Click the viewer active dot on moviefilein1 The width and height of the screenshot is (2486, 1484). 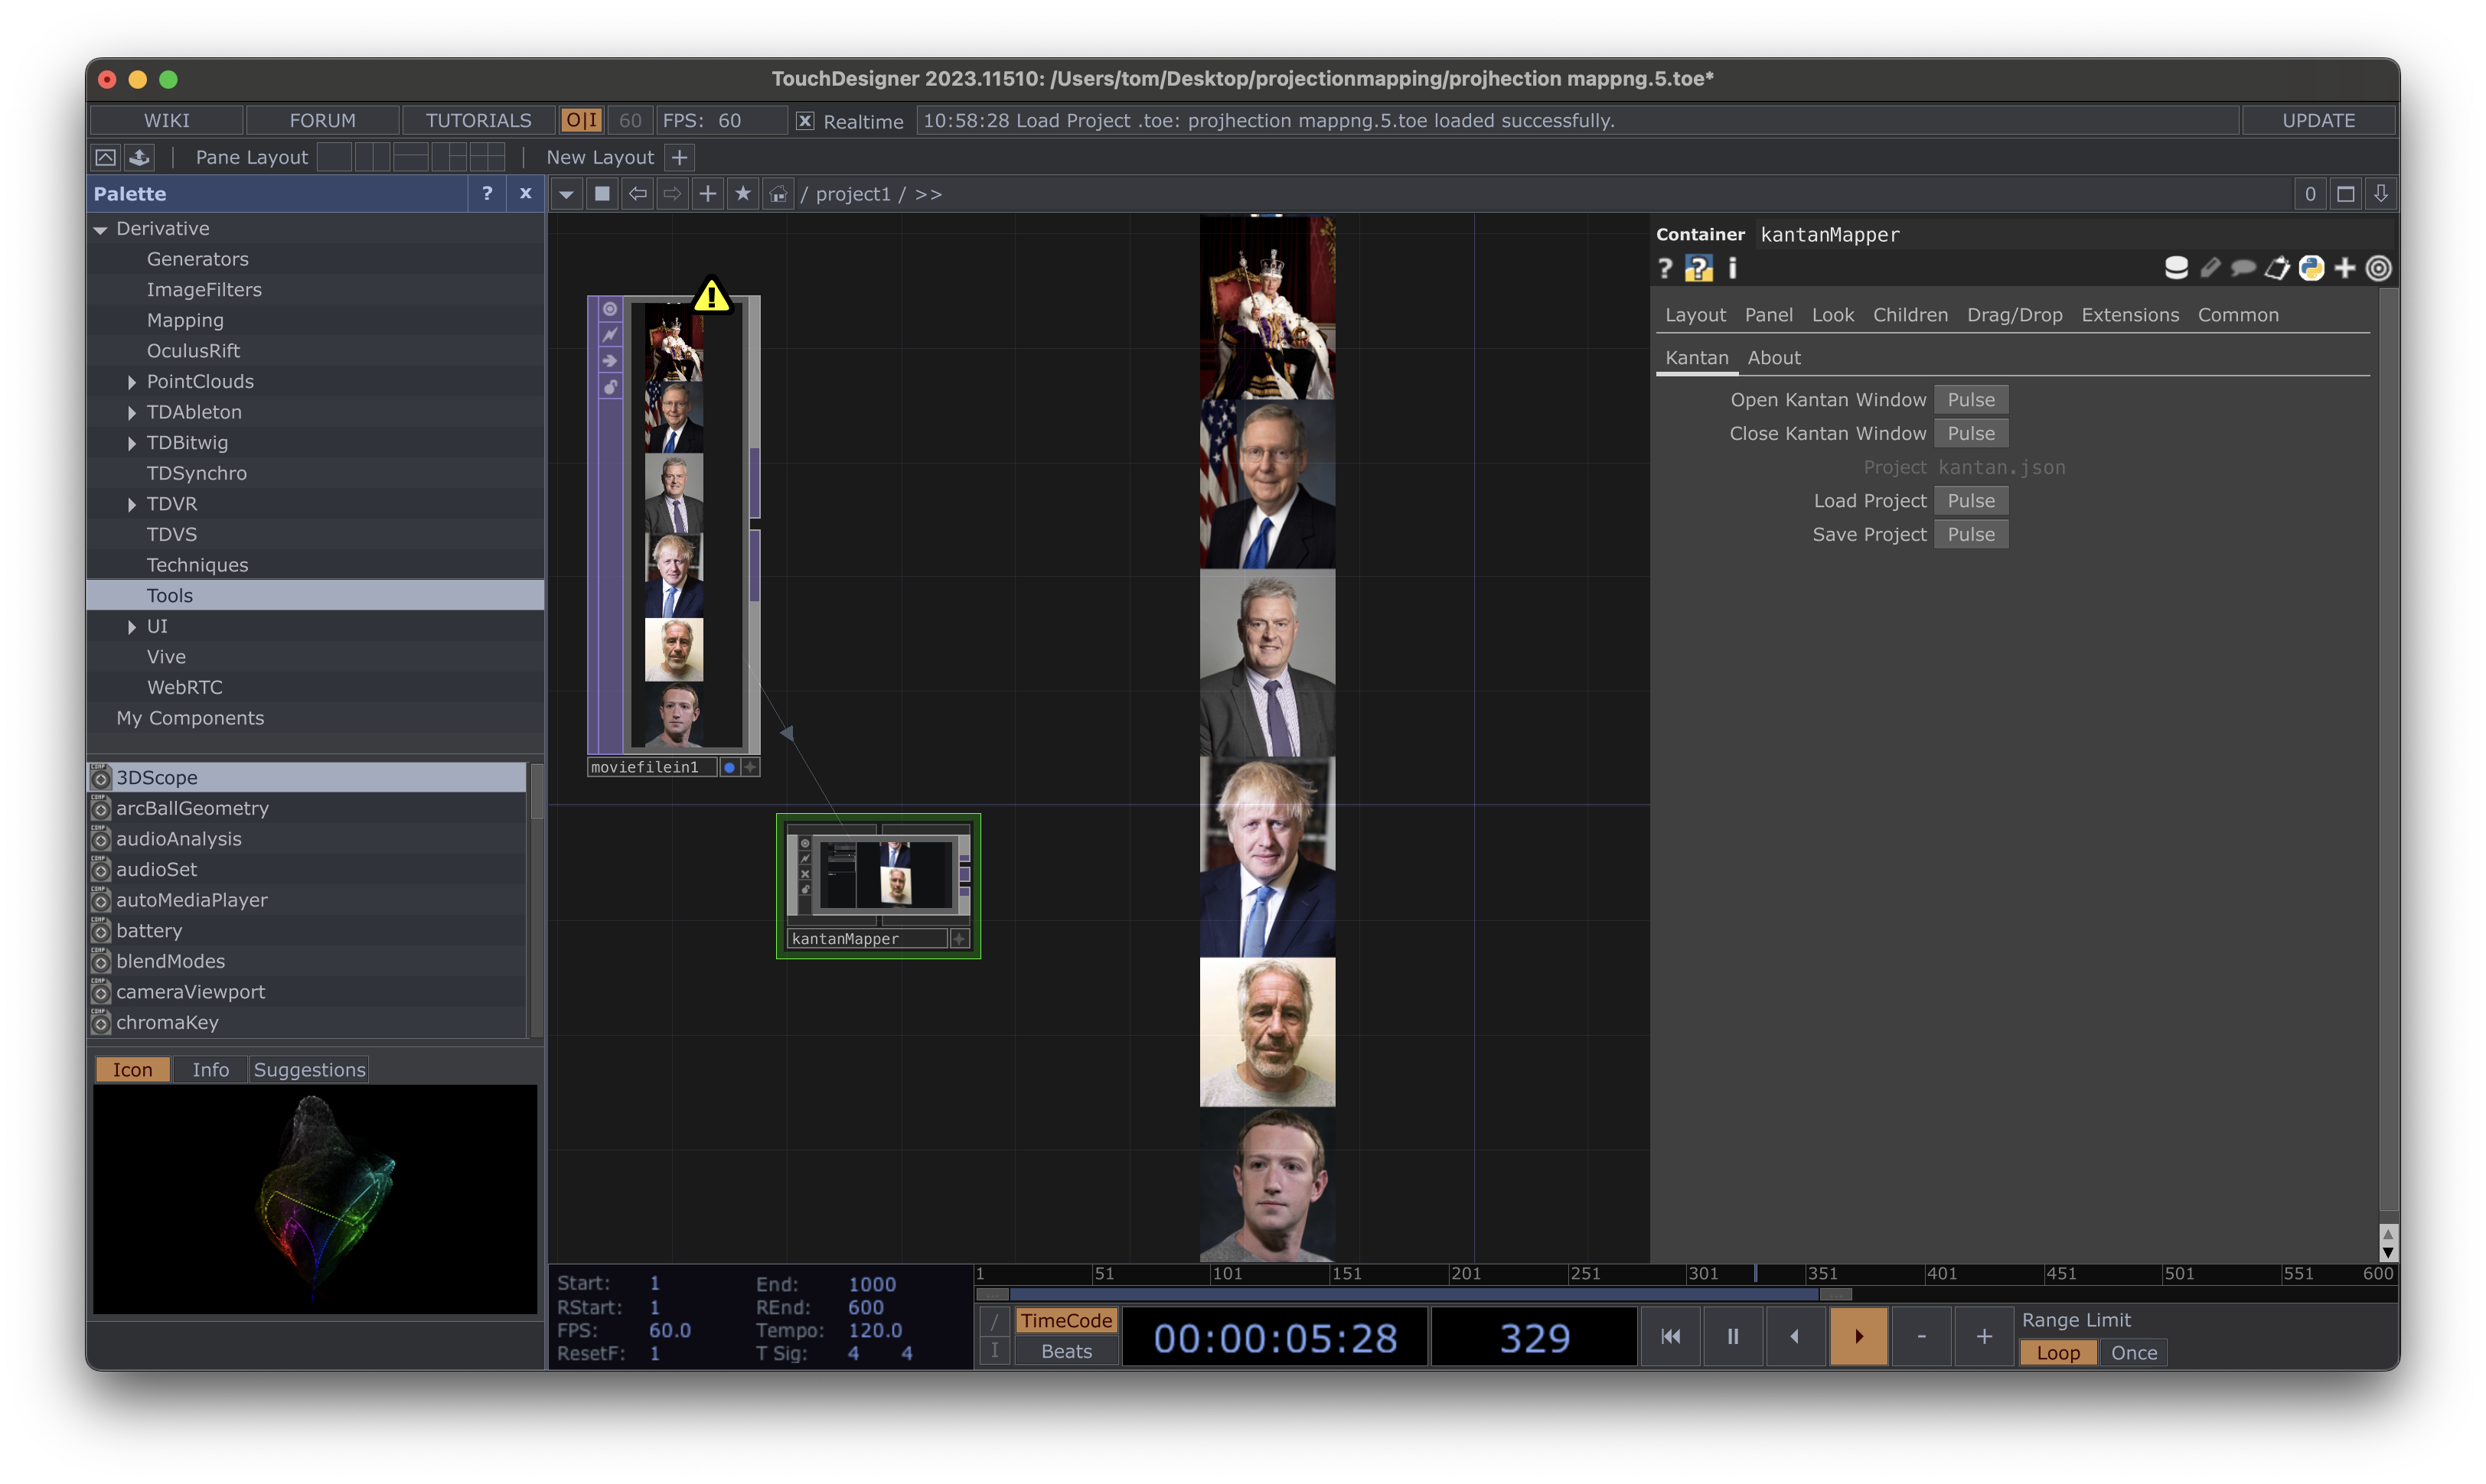tap(729, 767)
